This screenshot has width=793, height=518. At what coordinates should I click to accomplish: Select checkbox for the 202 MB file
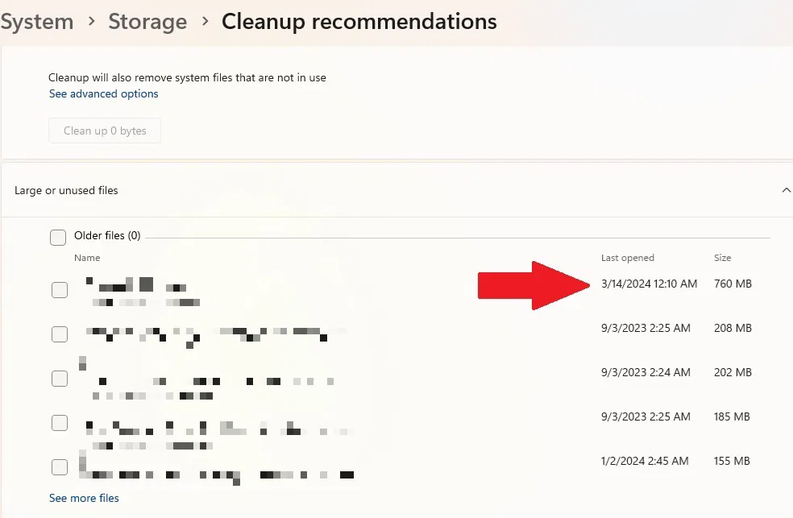tap(60, 378)
